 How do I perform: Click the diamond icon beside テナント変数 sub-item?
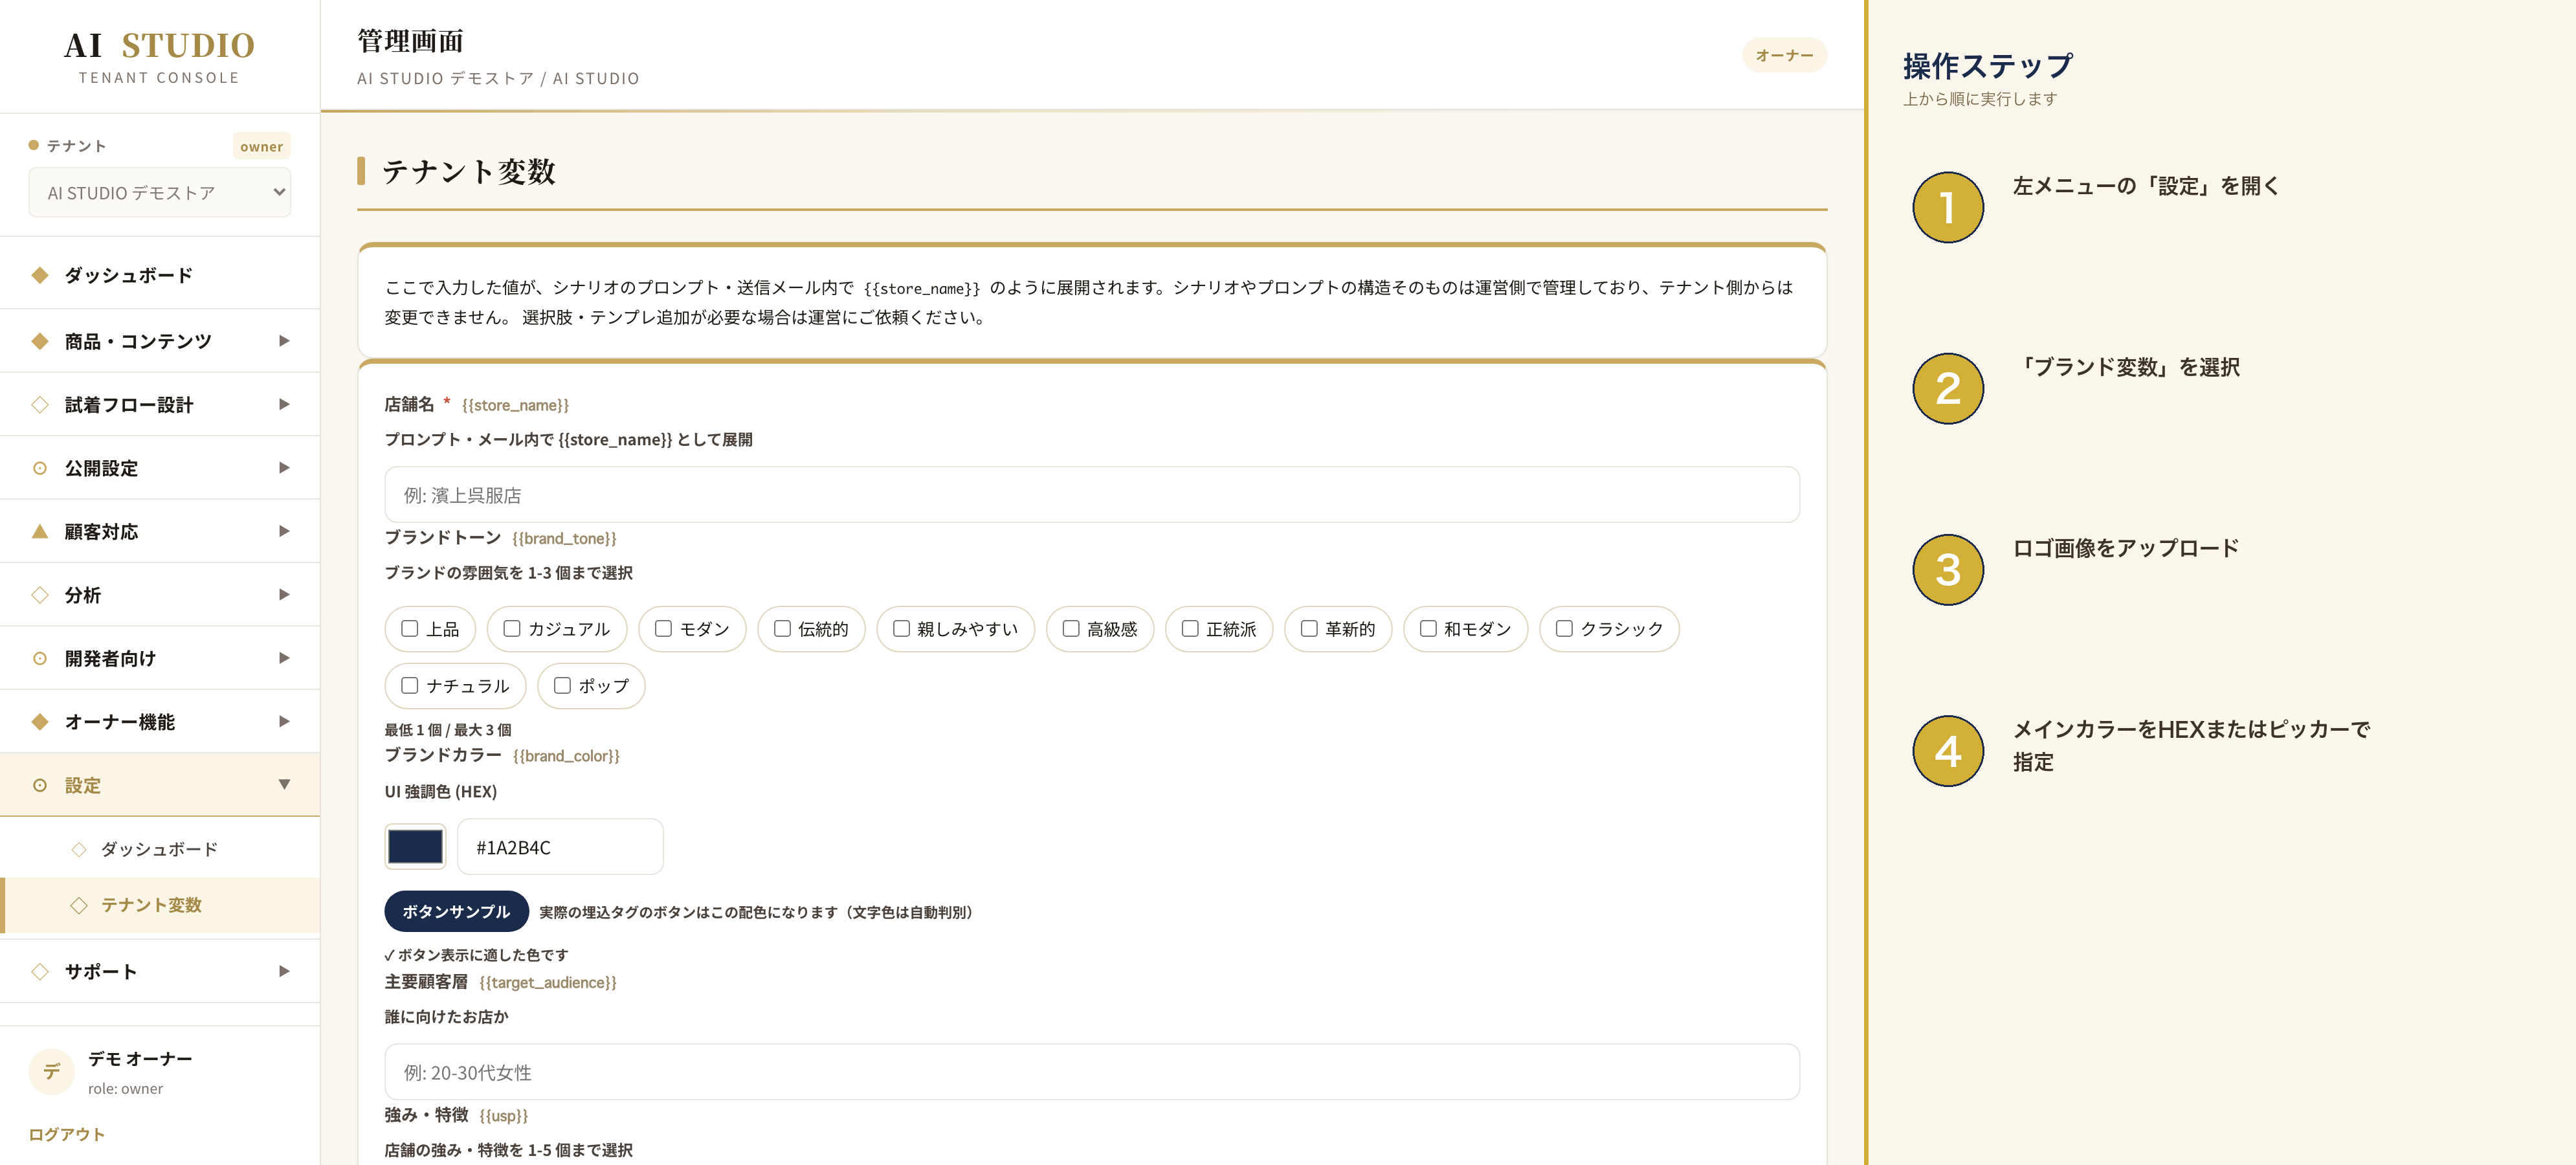[79, 905]
